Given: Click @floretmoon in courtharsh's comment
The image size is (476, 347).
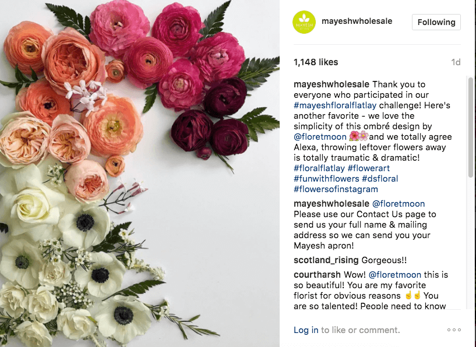Looking at the screenshot, I should 394,275.
